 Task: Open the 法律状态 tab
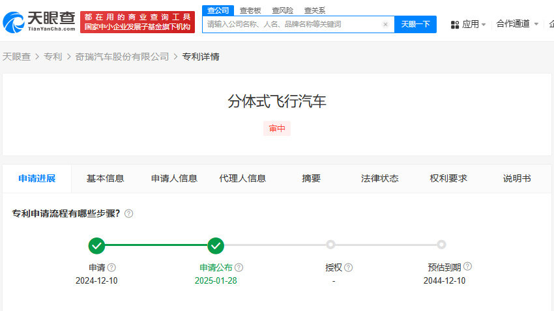380,178
